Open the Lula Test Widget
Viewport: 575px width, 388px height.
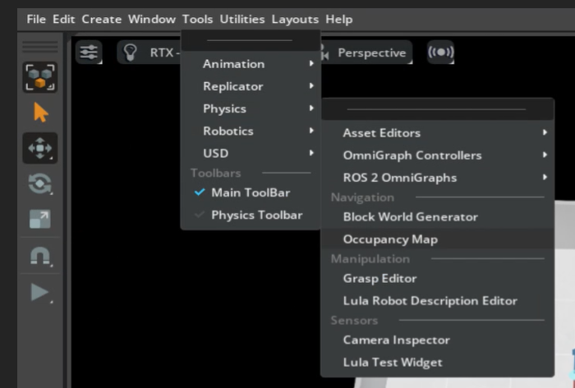(x=438, y=362)
